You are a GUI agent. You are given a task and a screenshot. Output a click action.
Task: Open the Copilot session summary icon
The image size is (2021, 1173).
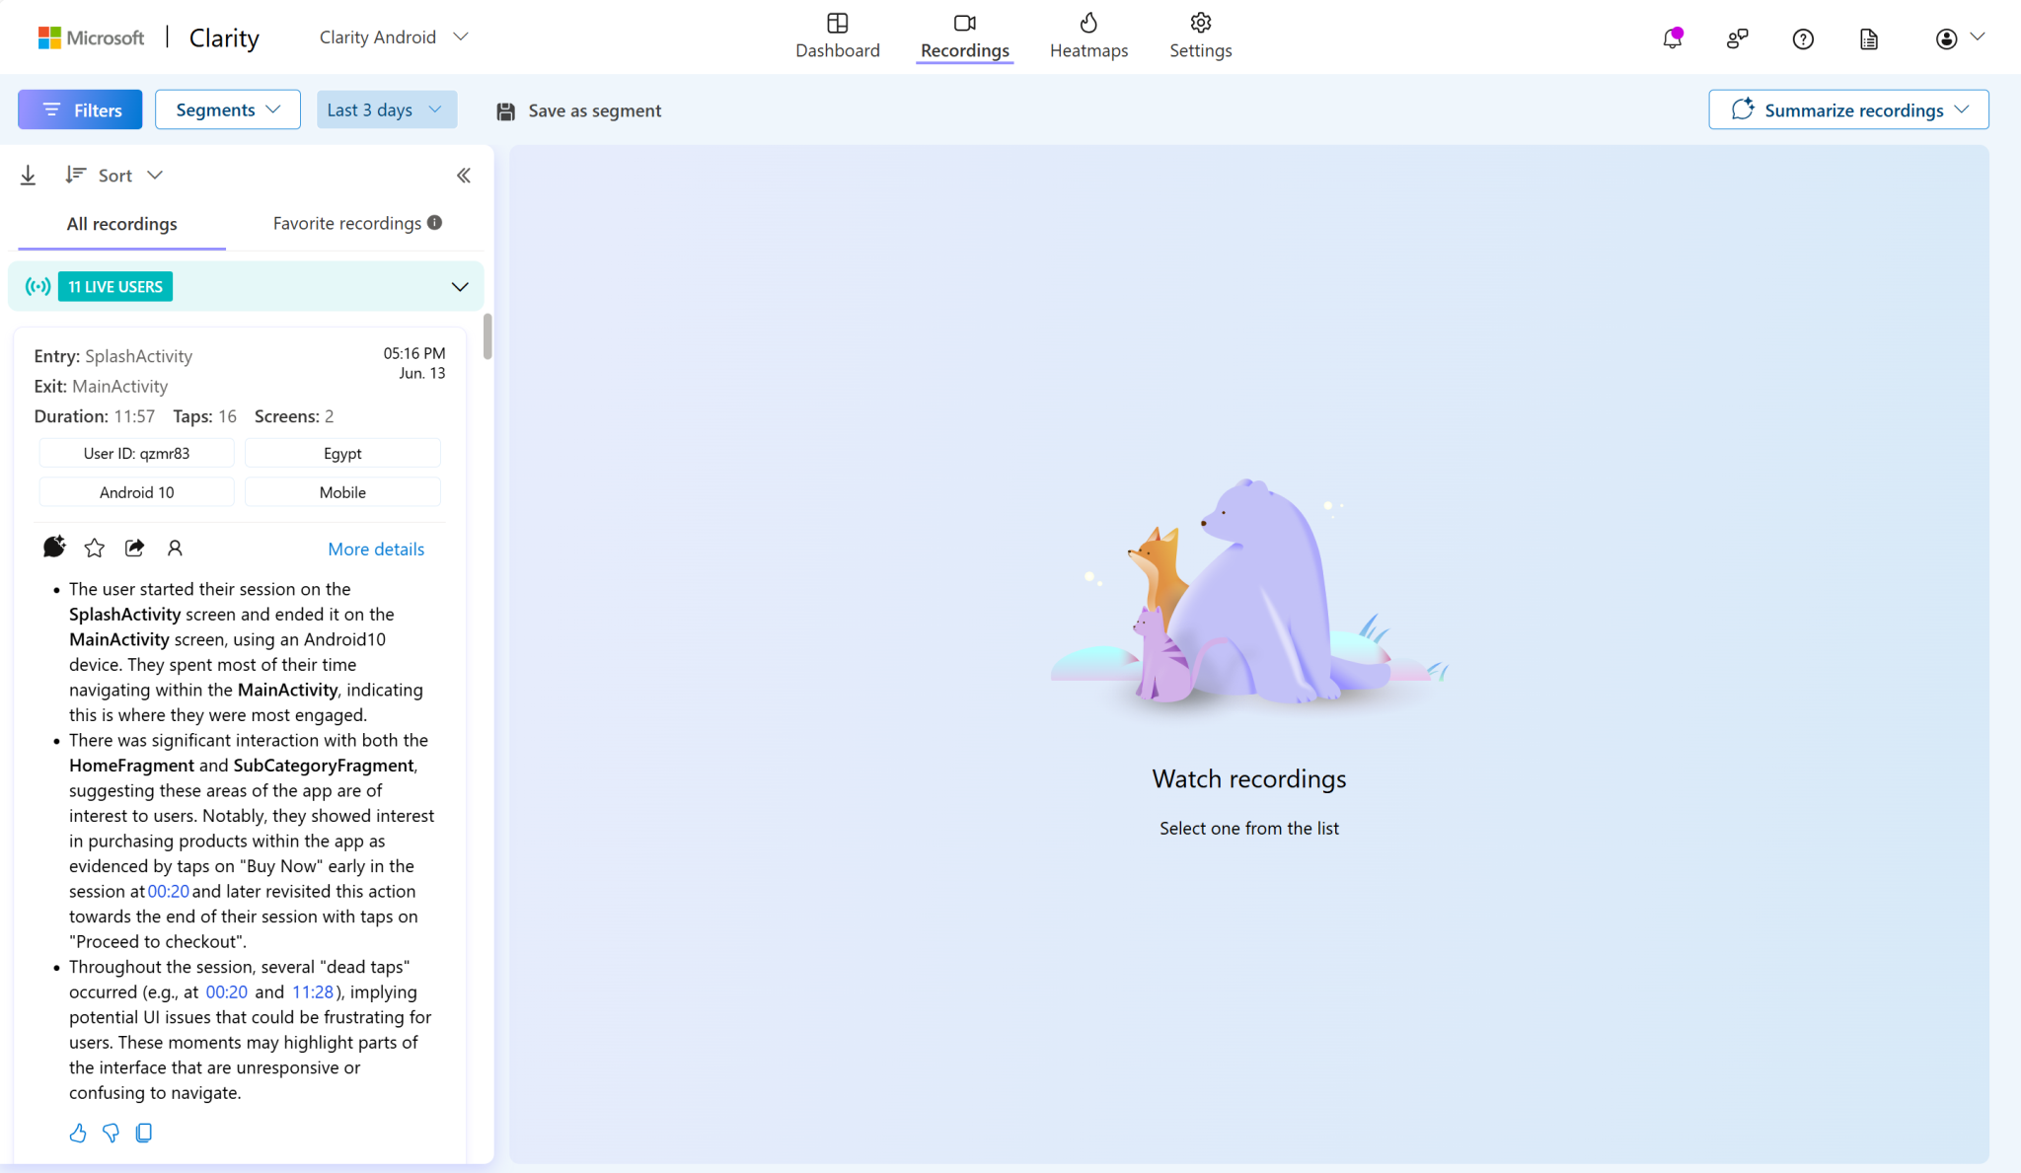(54, 546)
